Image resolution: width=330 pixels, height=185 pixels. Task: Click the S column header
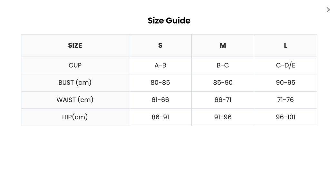[x=160, y=45]
